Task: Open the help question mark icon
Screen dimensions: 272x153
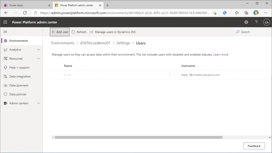Action: click(x=256, y=22)
